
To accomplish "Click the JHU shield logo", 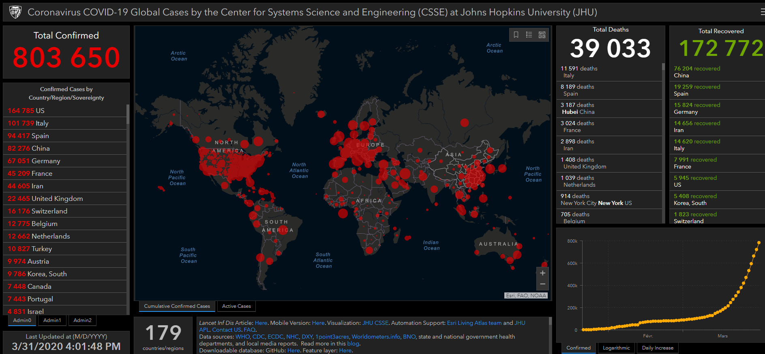I will point(15,12).
